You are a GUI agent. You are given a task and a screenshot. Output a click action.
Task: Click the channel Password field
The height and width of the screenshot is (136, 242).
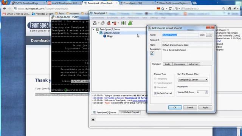(x=187, y=40)
